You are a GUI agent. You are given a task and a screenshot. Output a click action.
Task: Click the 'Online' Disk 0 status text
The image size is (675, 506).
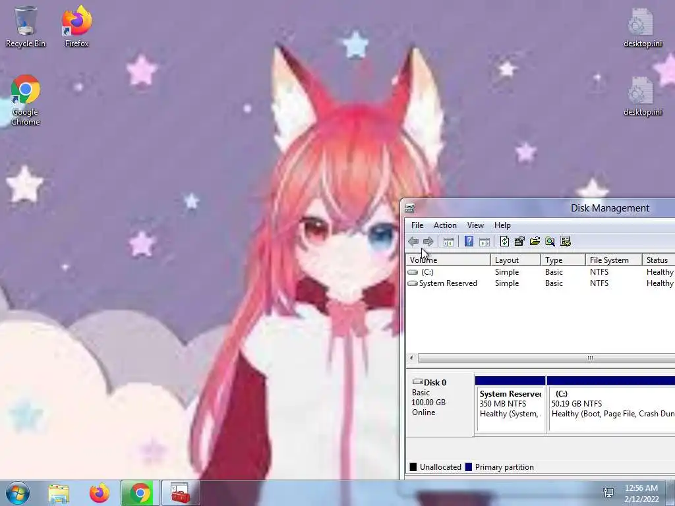424,412
